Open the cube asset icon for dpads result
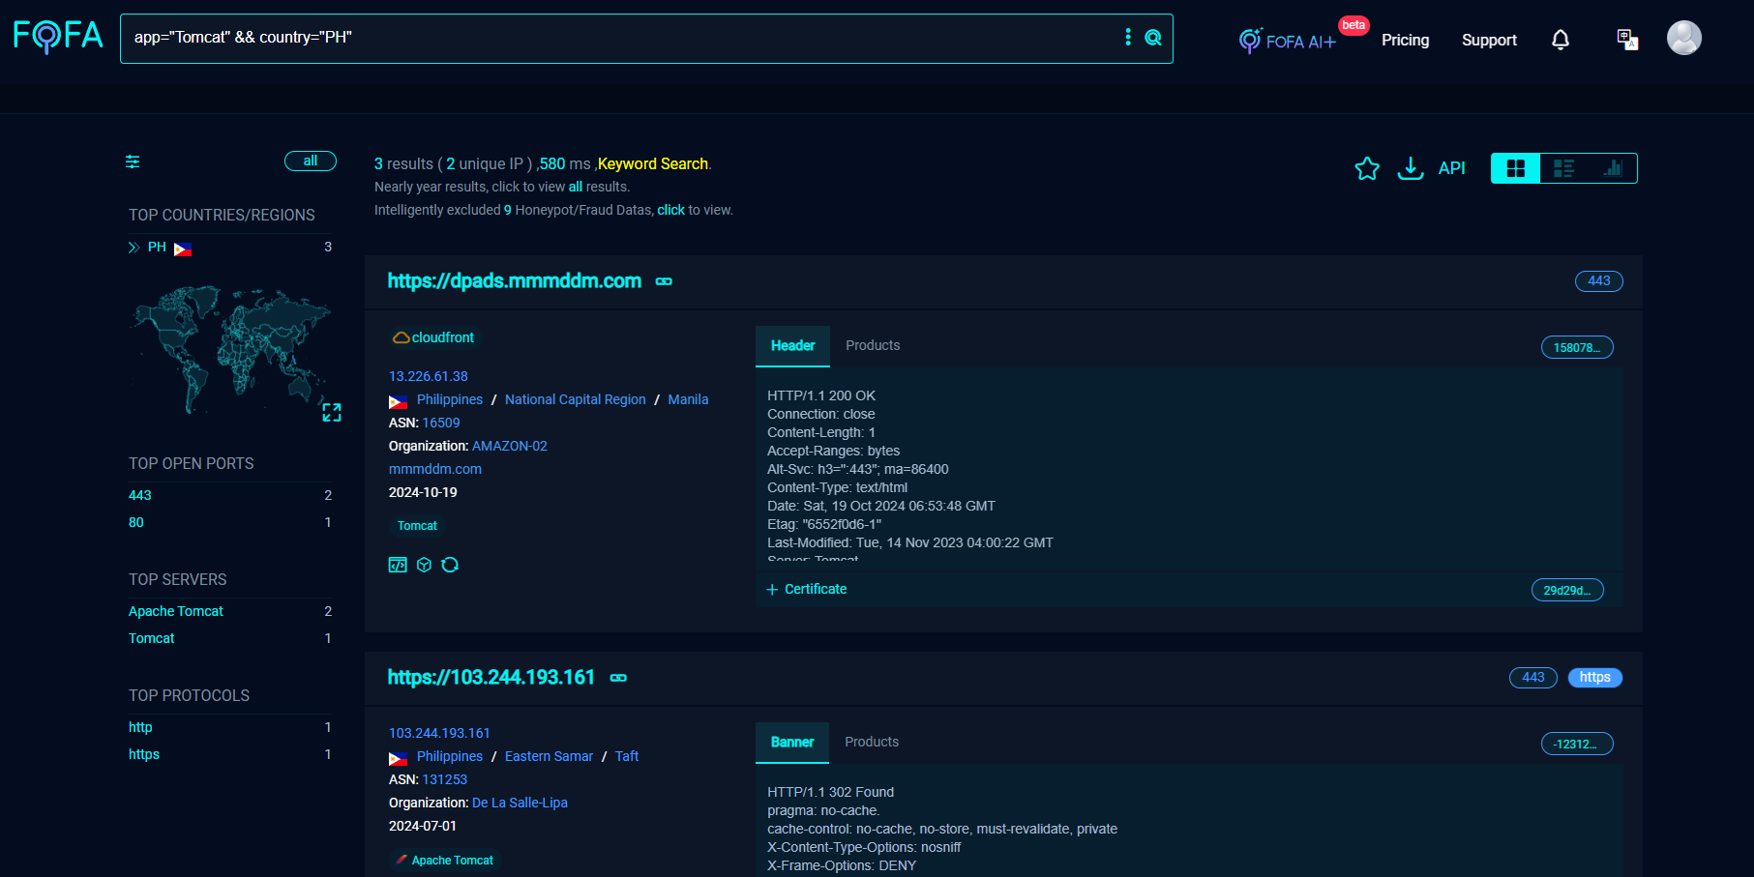 pos(424,565)
